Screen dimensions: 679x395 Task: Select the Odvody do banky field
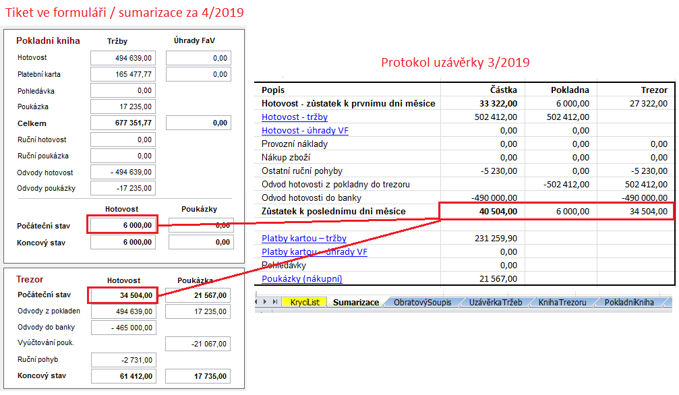pyautogui.click(x=123, y=327)
